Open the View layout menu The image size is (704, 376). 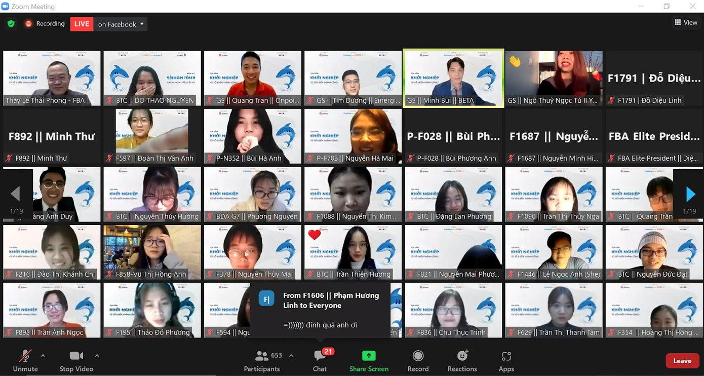tap(686, 22)
